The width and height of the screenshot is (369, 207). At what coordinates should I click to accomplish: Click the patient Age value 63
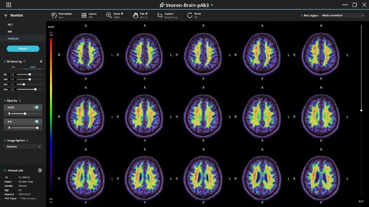pyautogui.click(x=20, y=190)
